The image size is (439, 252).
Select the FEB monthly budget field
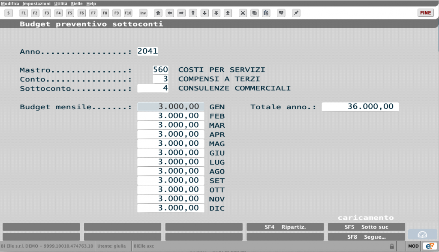(x=171, y=116)
